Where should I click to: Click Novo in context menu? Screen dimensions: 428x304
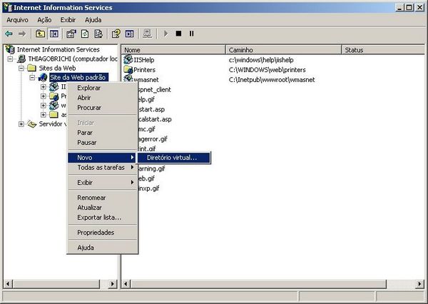[101, 158]
